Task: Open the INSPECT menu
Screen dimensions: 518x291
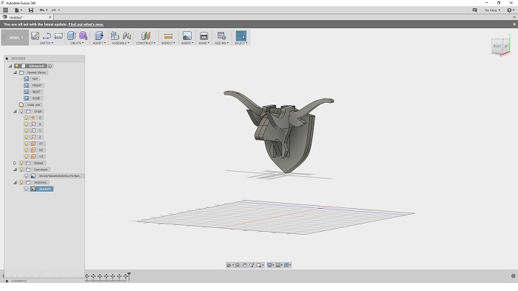Action: tap(169, 43)
